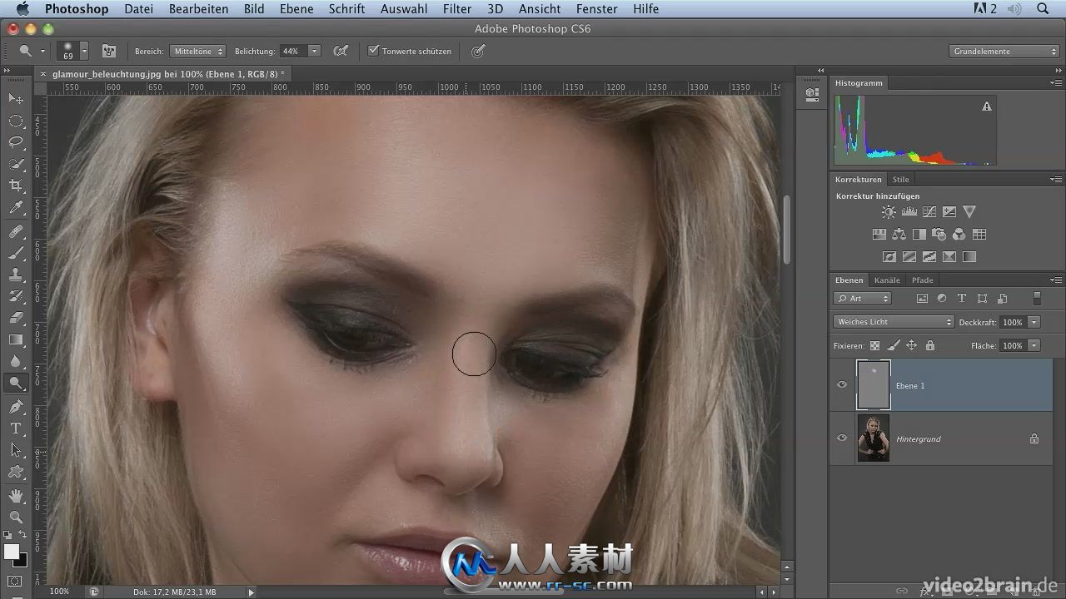
Task: Open the Bereich Mitteltöne dropdown
Action: click(x=197, y=51)
